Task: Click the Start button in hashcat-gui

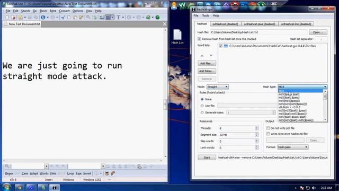Action: 207,158
